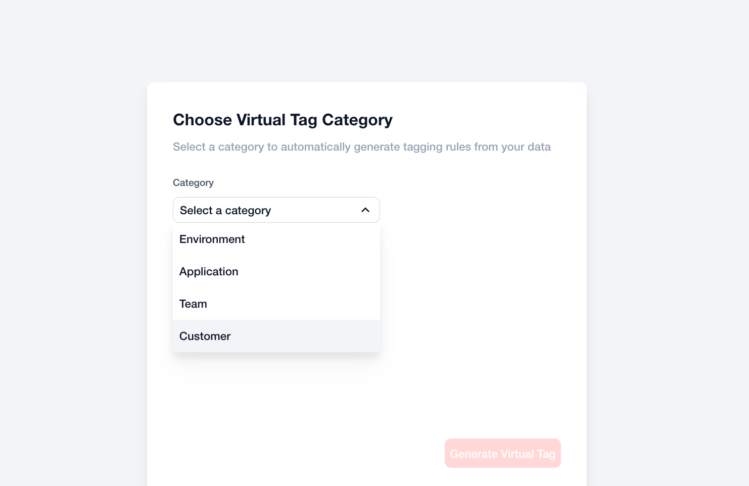749x486 pixels.
Task: Click the subtitle about generating tagging rules
Action: (361, 147)
